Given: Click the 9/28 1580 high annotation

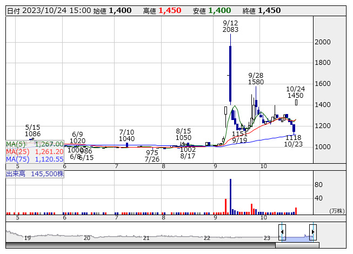Looking at the screenshot, I should click(256, 78).
